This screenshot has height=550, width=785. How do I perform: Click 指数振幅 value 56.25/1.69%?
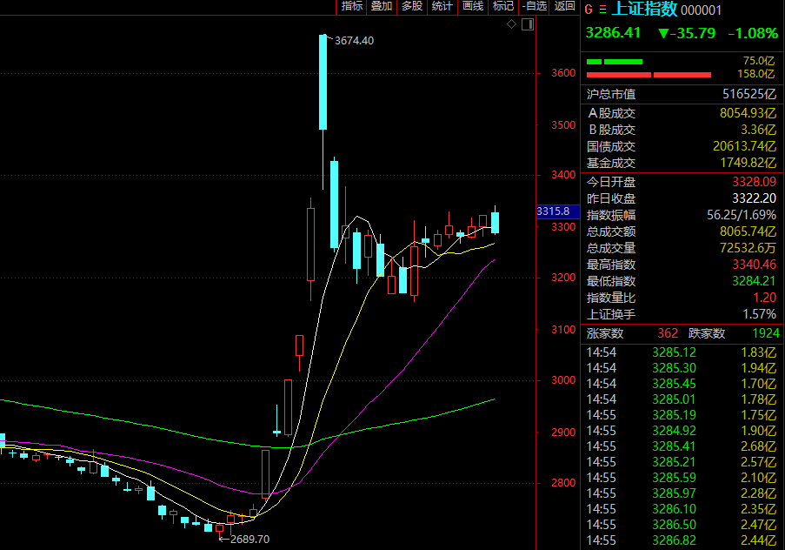(742, 215)
